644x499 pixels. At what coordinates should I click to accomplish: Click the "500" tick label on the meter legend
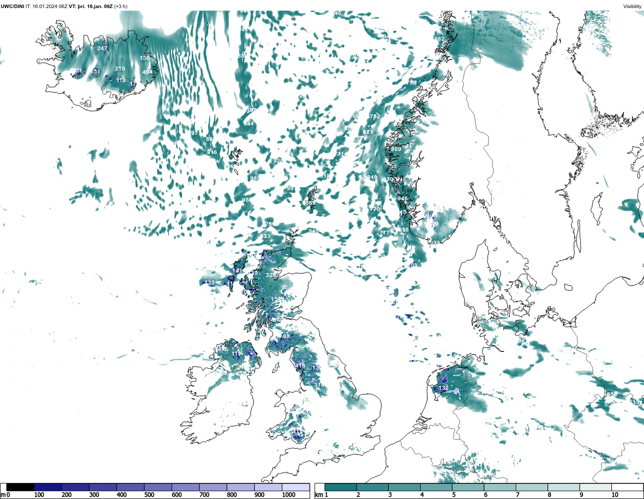(149, 495)
